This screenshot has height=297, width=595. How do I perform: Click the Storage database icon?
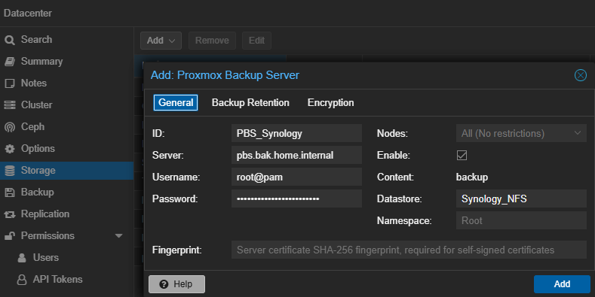click(x=10, y=171)
